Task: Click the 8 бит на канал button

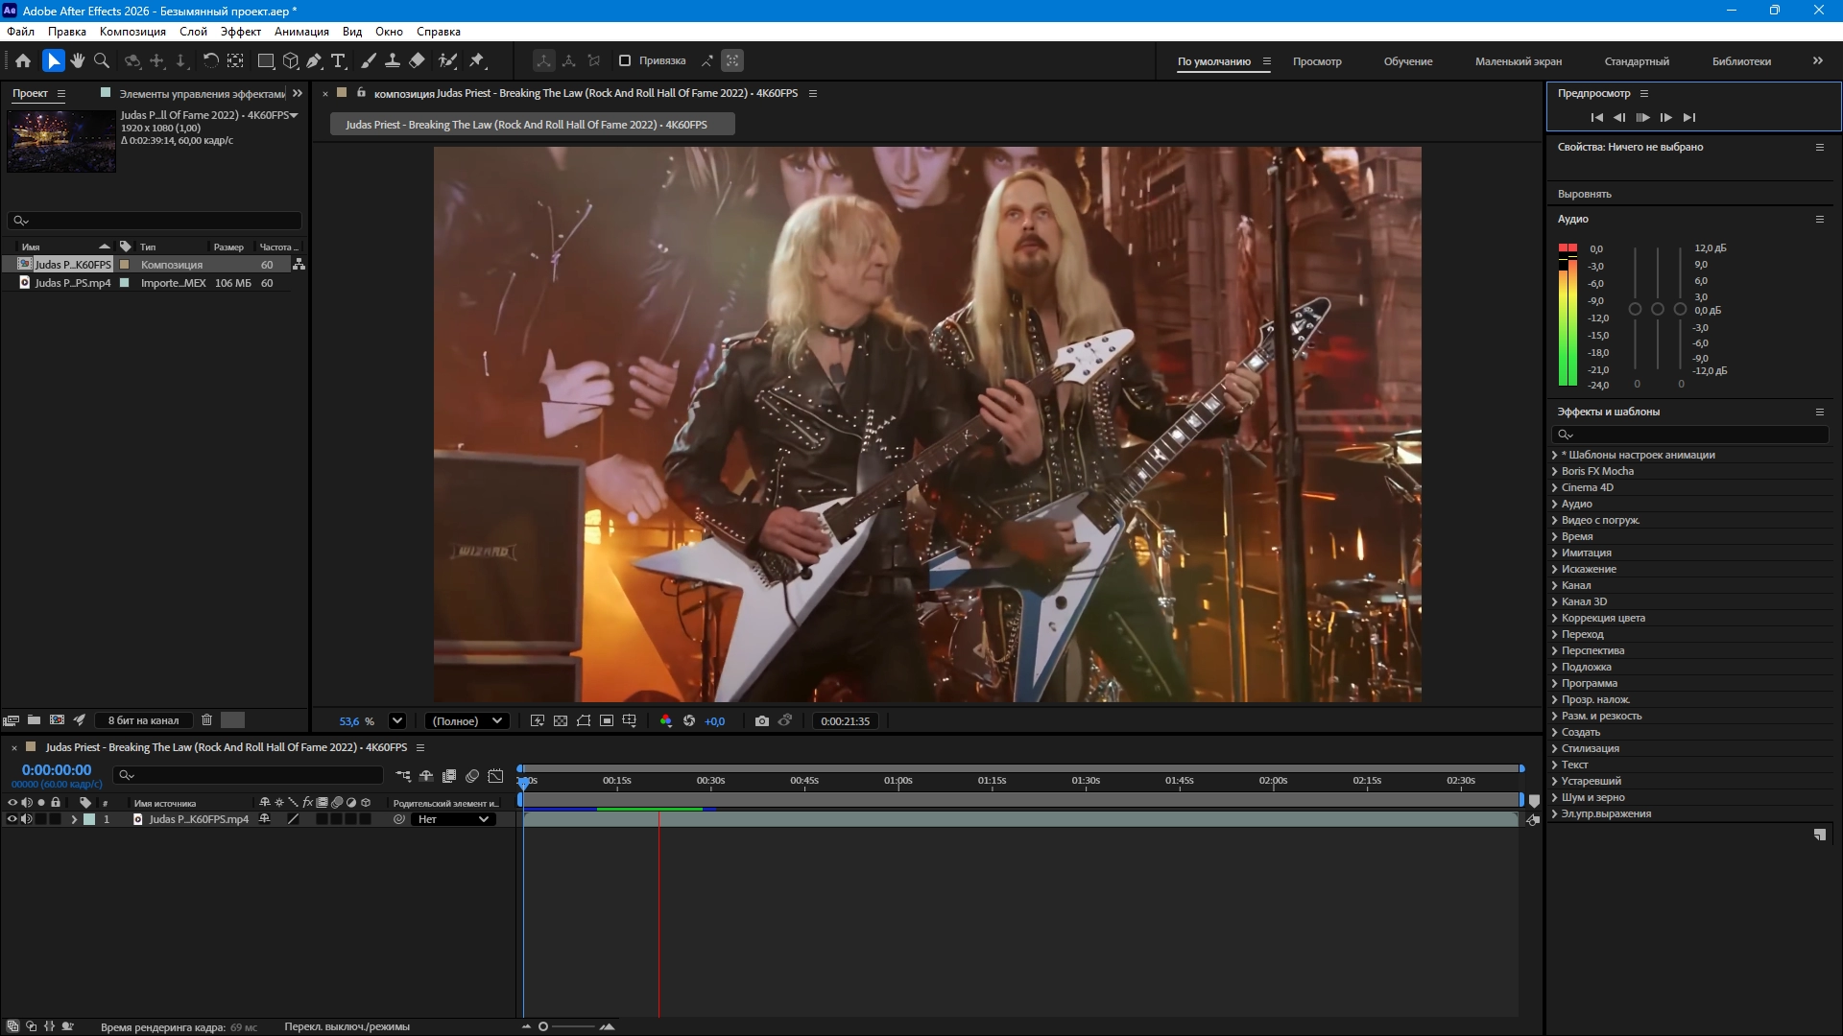Action: pos(143,720)
